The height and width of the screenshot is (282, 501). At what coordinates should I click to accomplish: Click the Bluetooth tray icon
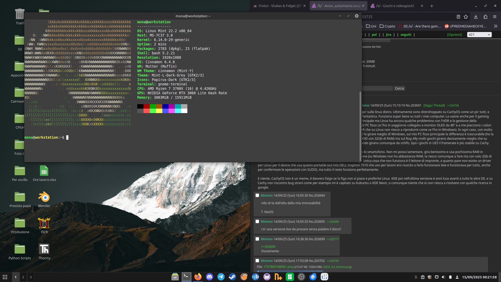click(416, 277)
